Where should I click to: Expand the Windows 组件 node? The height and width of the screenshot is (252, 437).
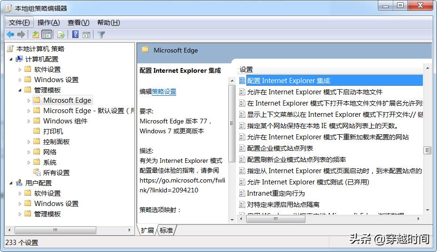[29, 121]
